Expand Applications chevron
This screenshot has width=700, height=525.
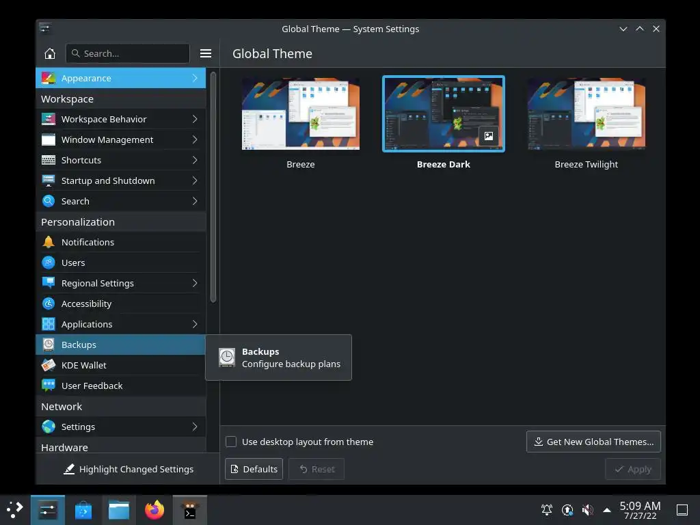point(195,324)
